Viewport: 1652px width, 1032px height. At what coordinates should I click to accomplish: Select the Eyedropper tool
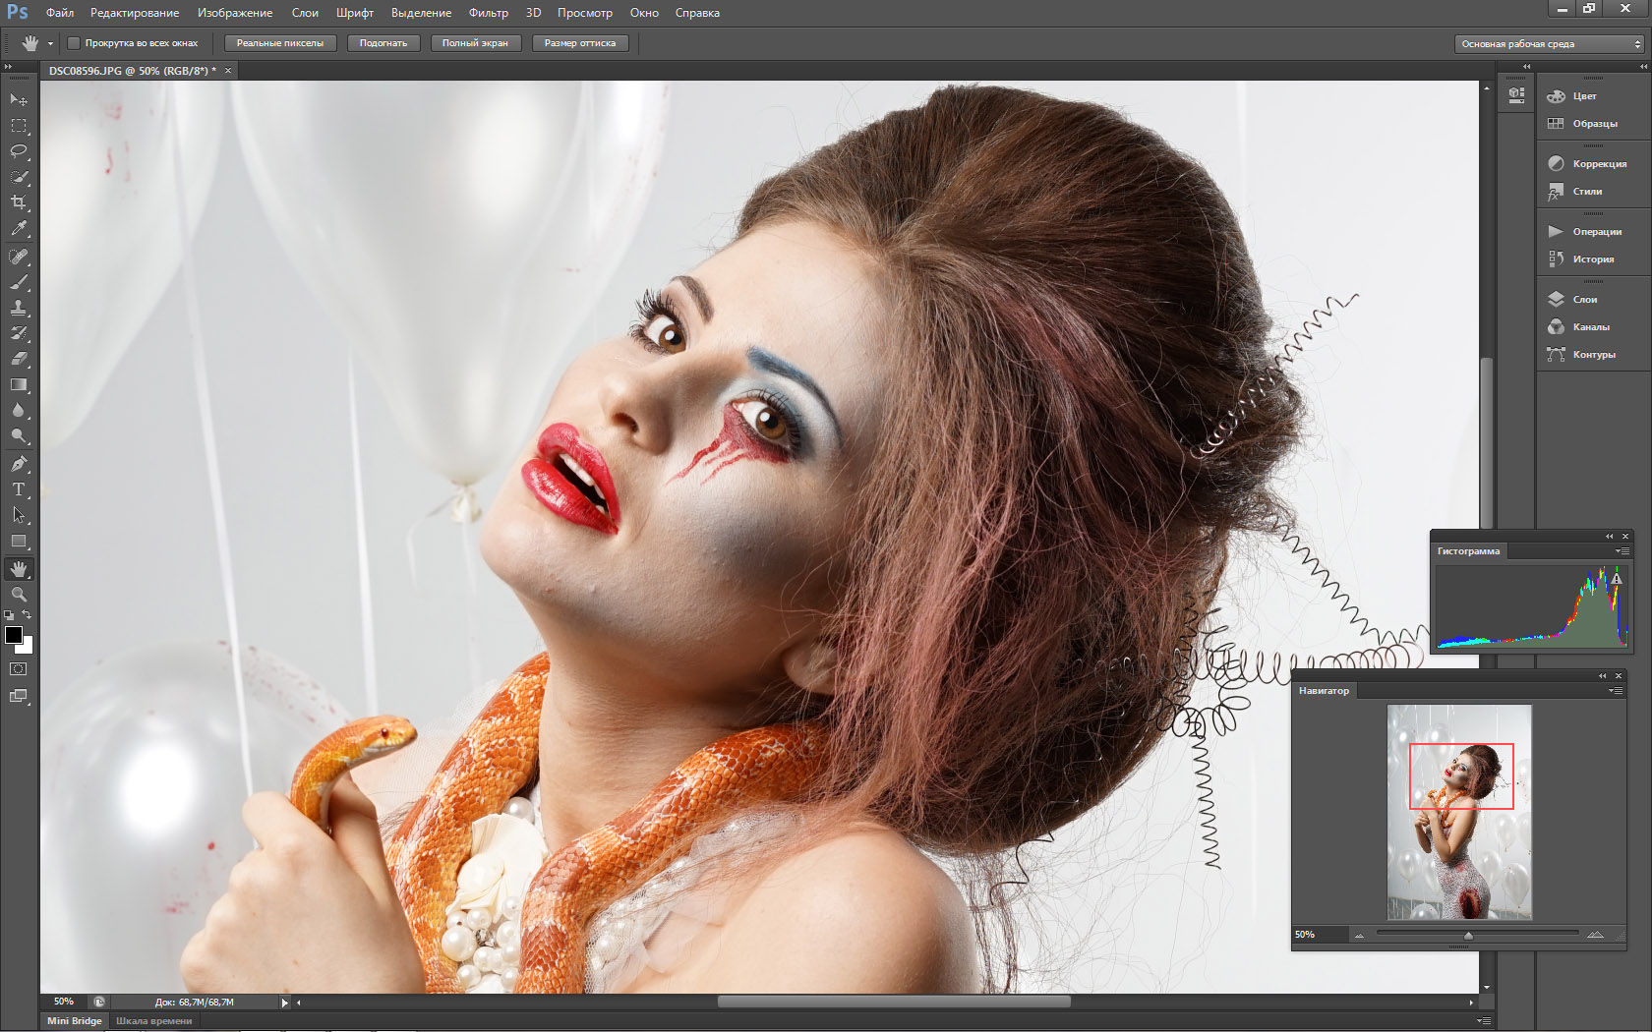tap(19, 228)
